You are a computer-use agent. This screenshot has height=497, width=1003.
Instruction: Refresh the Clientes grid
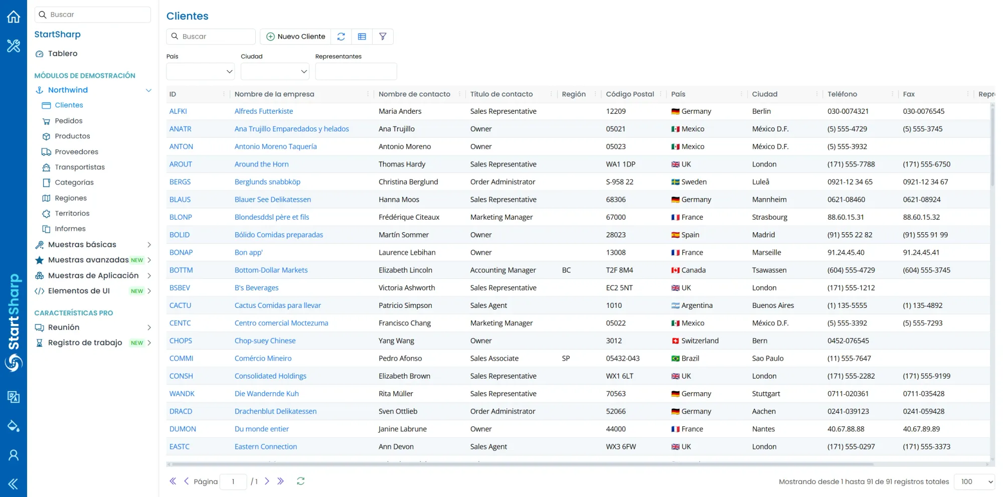[341, 36]
